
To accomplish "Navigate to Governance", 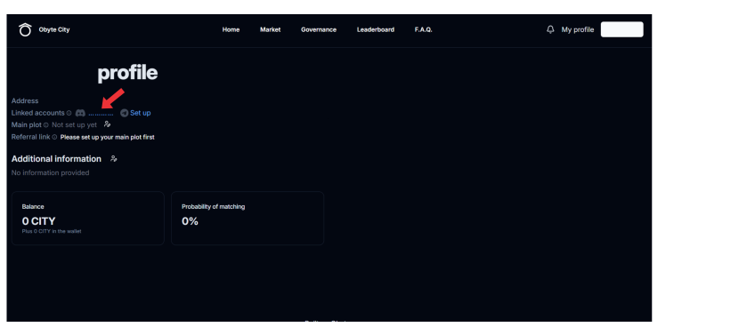I will [x=319, y=30].
